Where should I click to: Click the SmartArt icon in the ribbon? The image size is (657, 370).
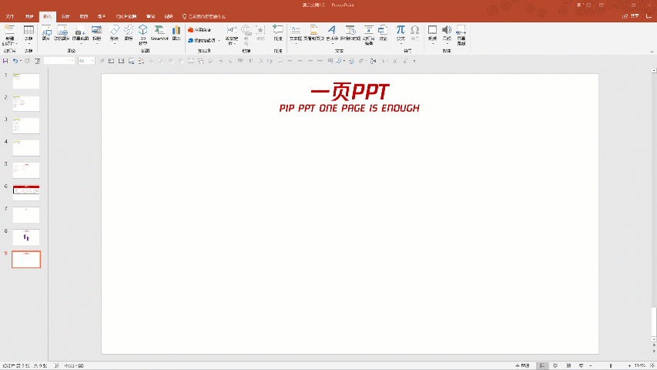(159, 32)
